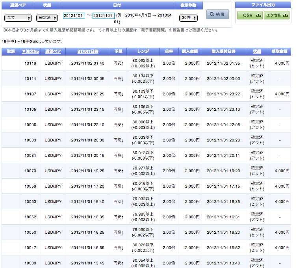Click the 取消 column header
This screenshot has height=268, width=297.
tap(11, 52)
